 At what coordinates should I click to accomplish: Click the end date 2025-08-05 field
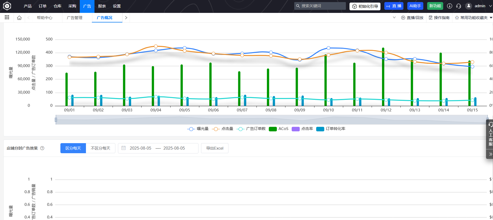click(x=174, y=148)
